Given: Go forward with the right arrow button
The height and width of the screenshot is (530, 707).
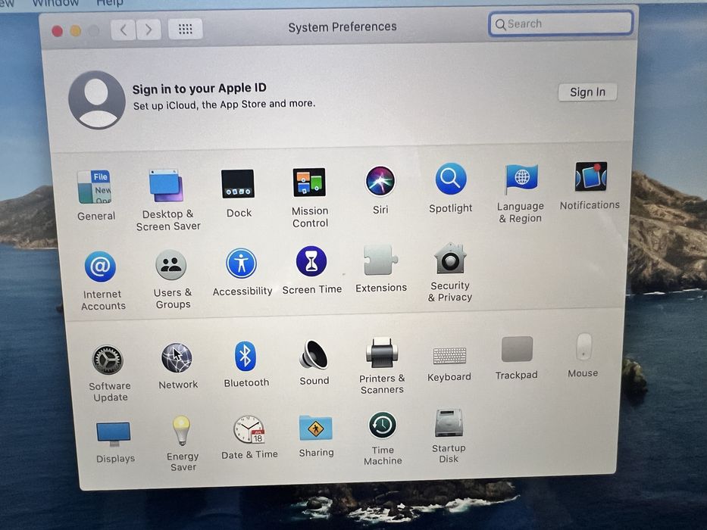Looking at the screenshot, I should coord(149,30).
